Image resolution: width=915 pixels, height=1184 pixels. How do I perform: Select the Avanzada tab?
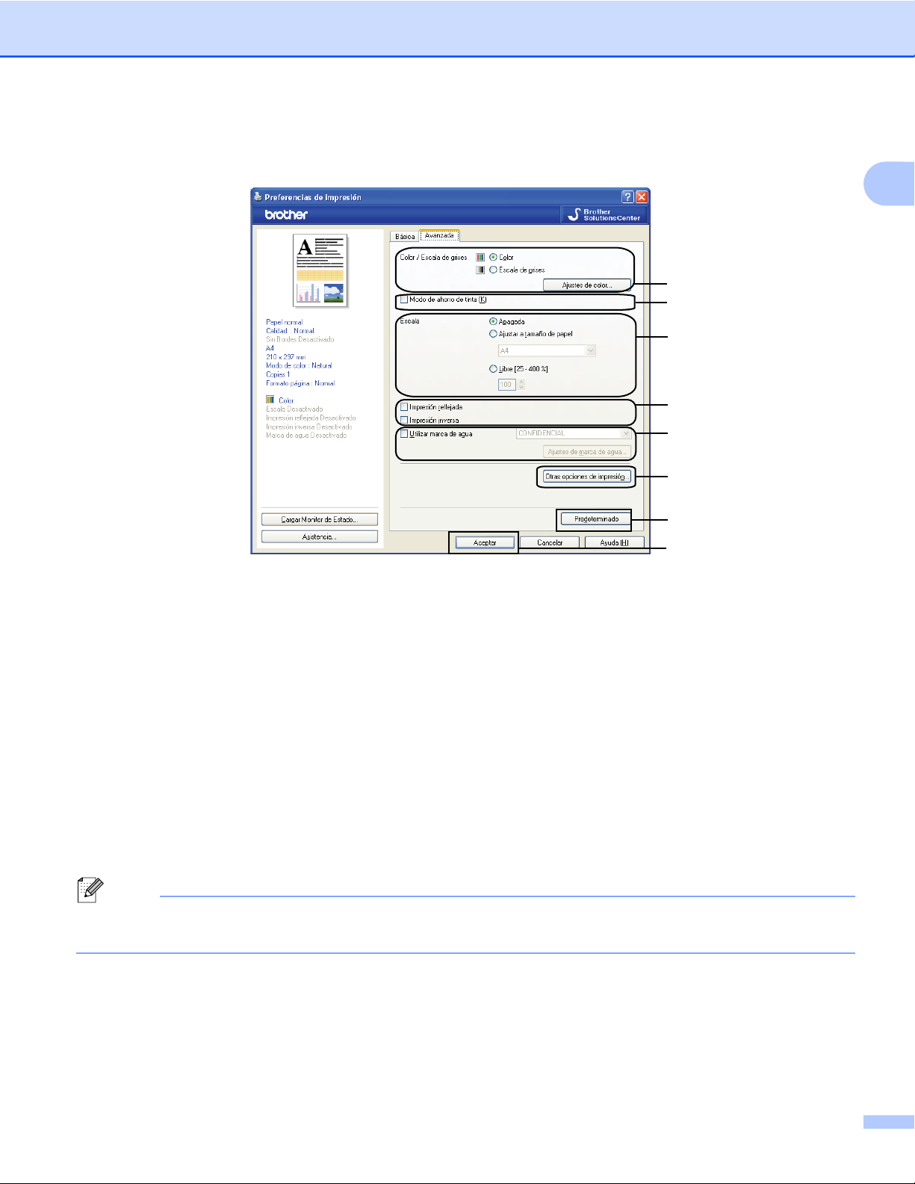pos(439,235)
